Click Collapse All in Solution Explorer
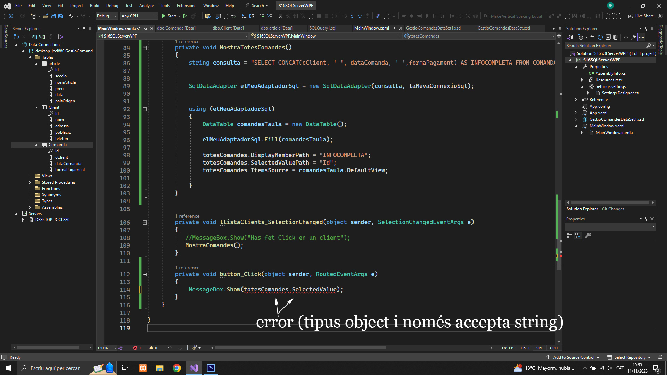This screenshot has height=375, width=667. tap(608, 37)
